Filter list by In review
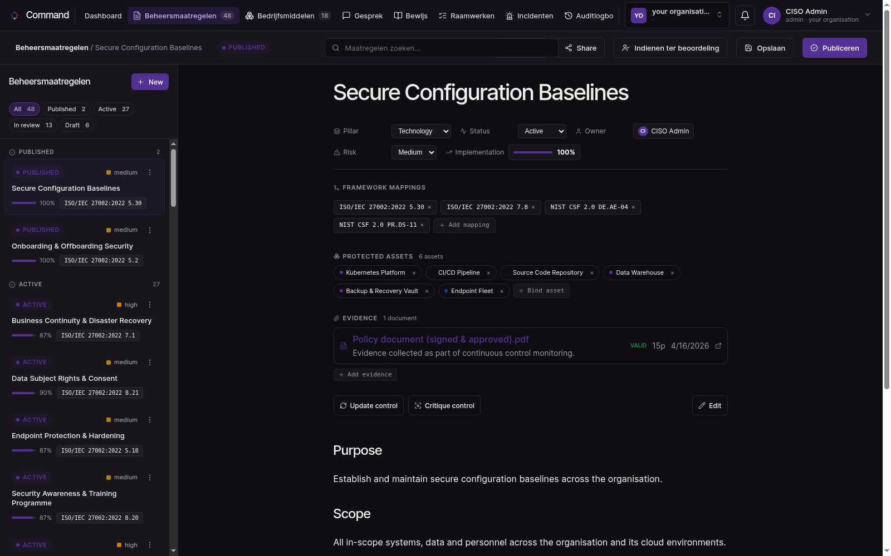 pyautogui.click(x=33, y=125)
